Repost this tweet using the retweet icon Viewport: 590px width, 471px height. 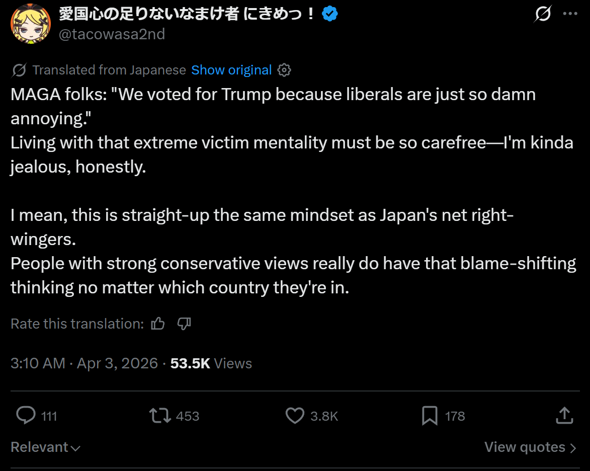point(160,416)
